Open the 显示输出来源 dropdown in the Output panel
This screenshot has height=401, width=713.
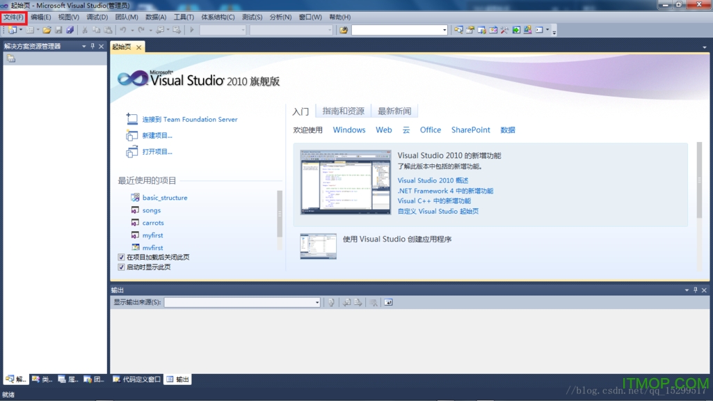tap(319, 301)
